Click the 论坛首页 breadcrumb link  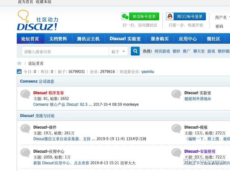coord(36,63)
